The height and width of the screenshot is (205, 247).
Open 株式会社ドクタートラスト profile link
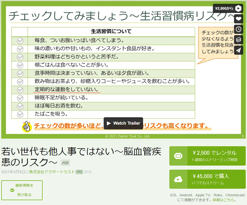coord(52,172)
